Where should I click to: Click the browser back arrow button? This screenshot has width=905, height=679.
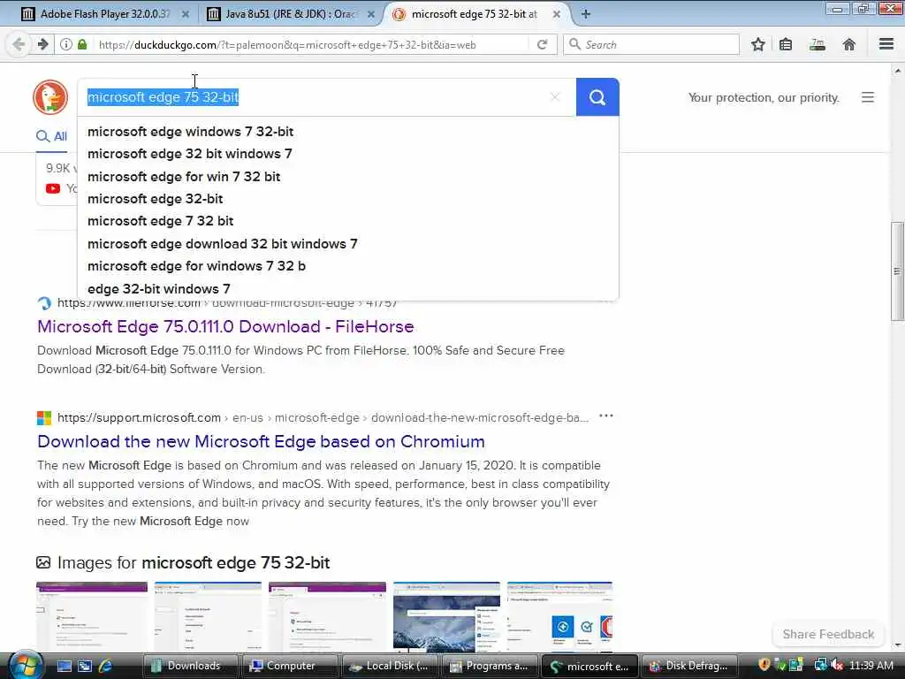[x=19, y=44]
